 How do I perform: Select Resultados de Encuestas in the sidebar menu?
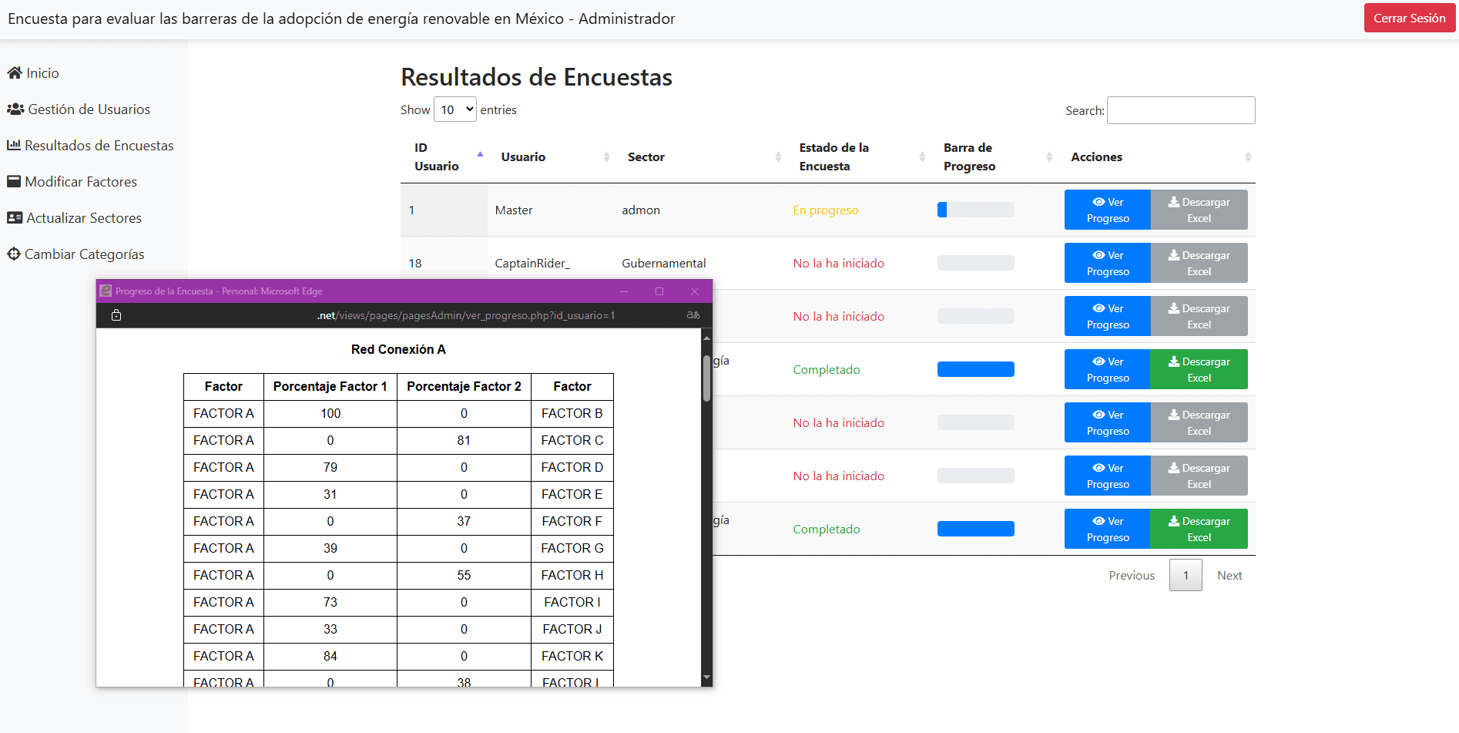pyautogui.click(x=99, y=145)
